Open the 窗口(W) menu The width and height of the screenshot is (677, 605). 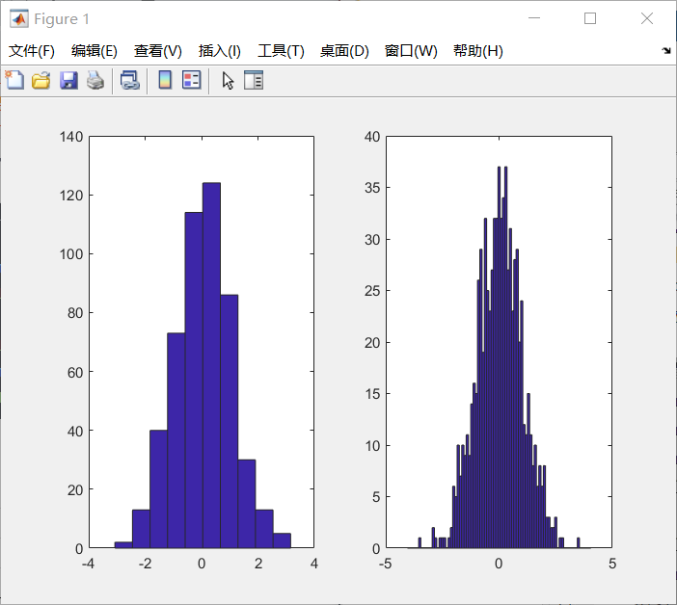[x=411, y=51]
